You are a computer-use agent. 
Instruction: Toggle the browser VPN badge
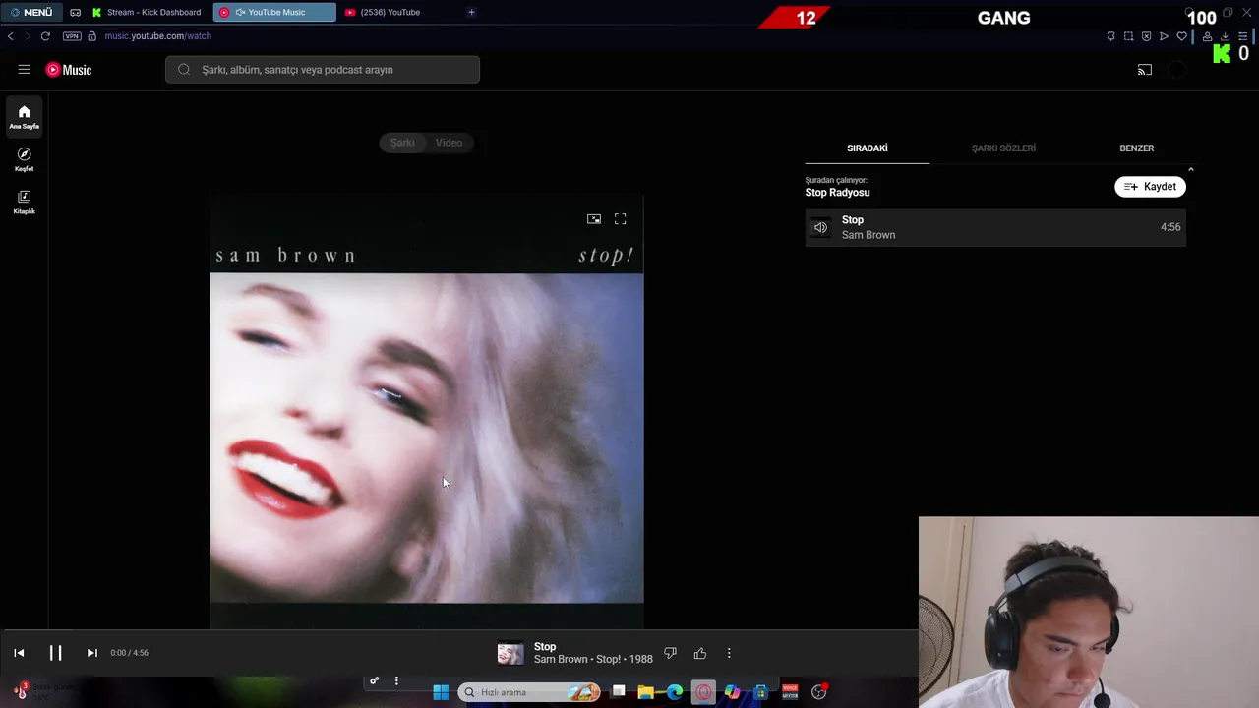(72, 36)
